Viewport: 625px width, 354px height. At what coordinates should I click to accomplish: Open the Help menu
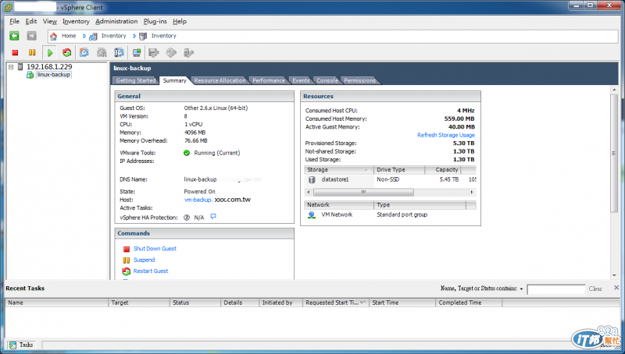click(x=180, y=22)
